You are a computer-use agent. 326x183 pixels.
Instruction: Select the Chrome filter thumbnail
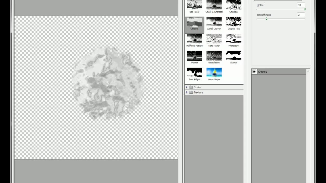coord(194,25)
